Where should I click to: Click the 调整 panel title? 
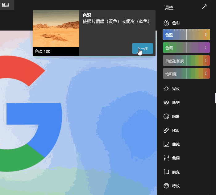click(x=169, y=8)
